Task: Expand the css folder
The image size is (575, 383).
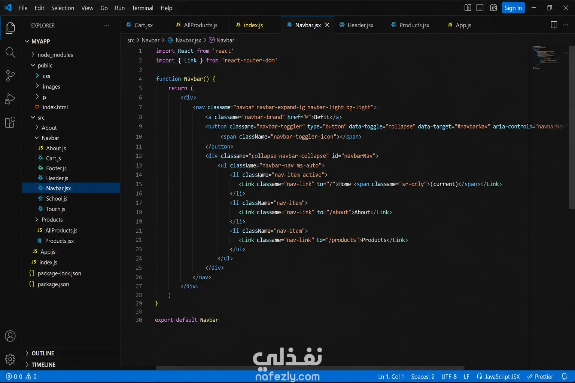Action: [46, 76]
